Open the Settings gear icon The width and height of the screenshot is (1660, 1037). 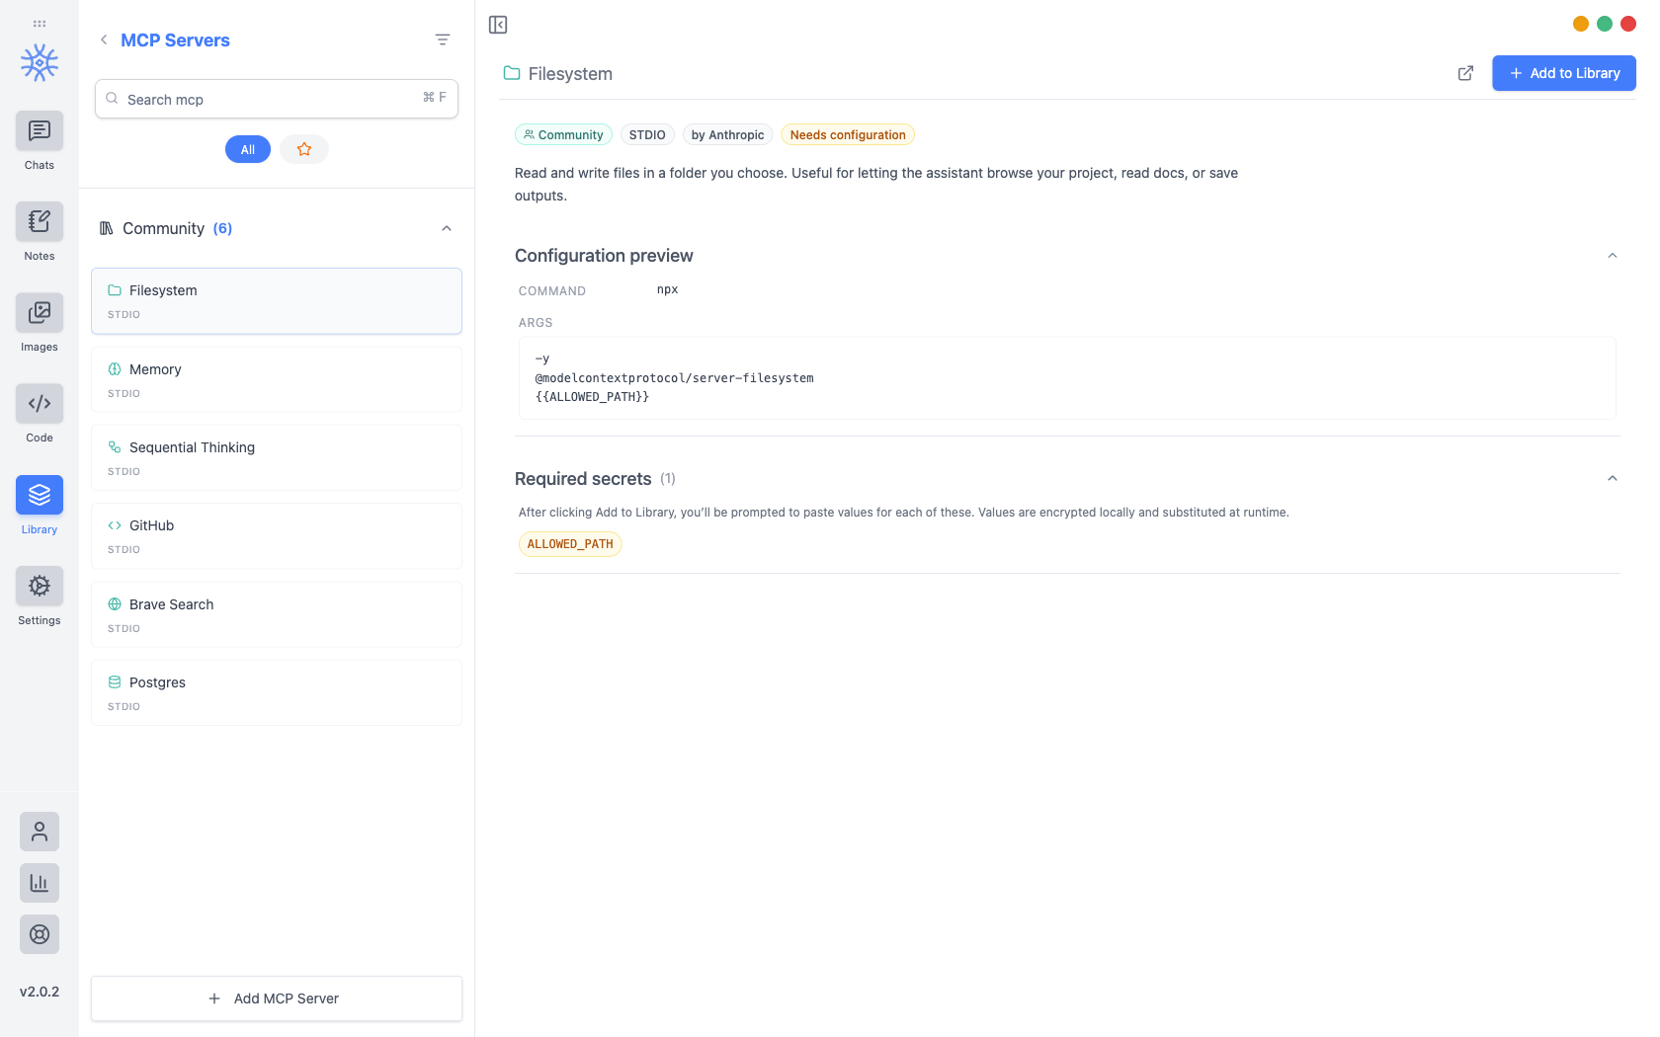pos(40,586)
